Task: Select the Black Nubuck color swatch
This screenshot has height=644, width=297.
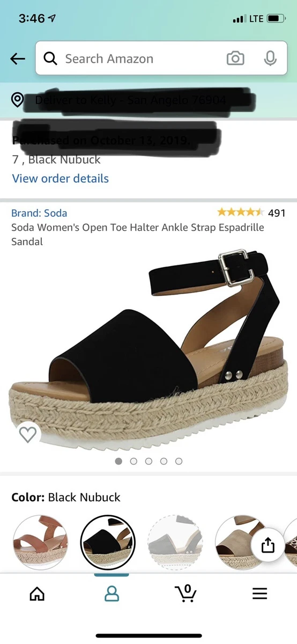Action: [x=108, y=542]
